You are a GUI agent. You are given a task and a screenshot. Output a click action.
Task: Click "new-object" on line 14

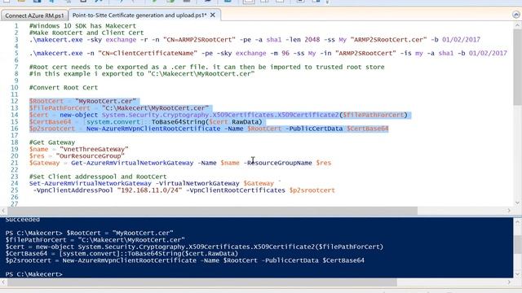[79, 115]
